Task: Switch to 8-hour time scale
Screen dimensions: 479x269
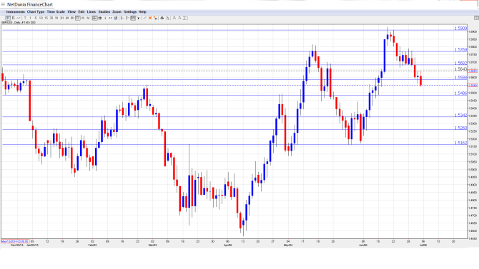Action: (72, 18)
